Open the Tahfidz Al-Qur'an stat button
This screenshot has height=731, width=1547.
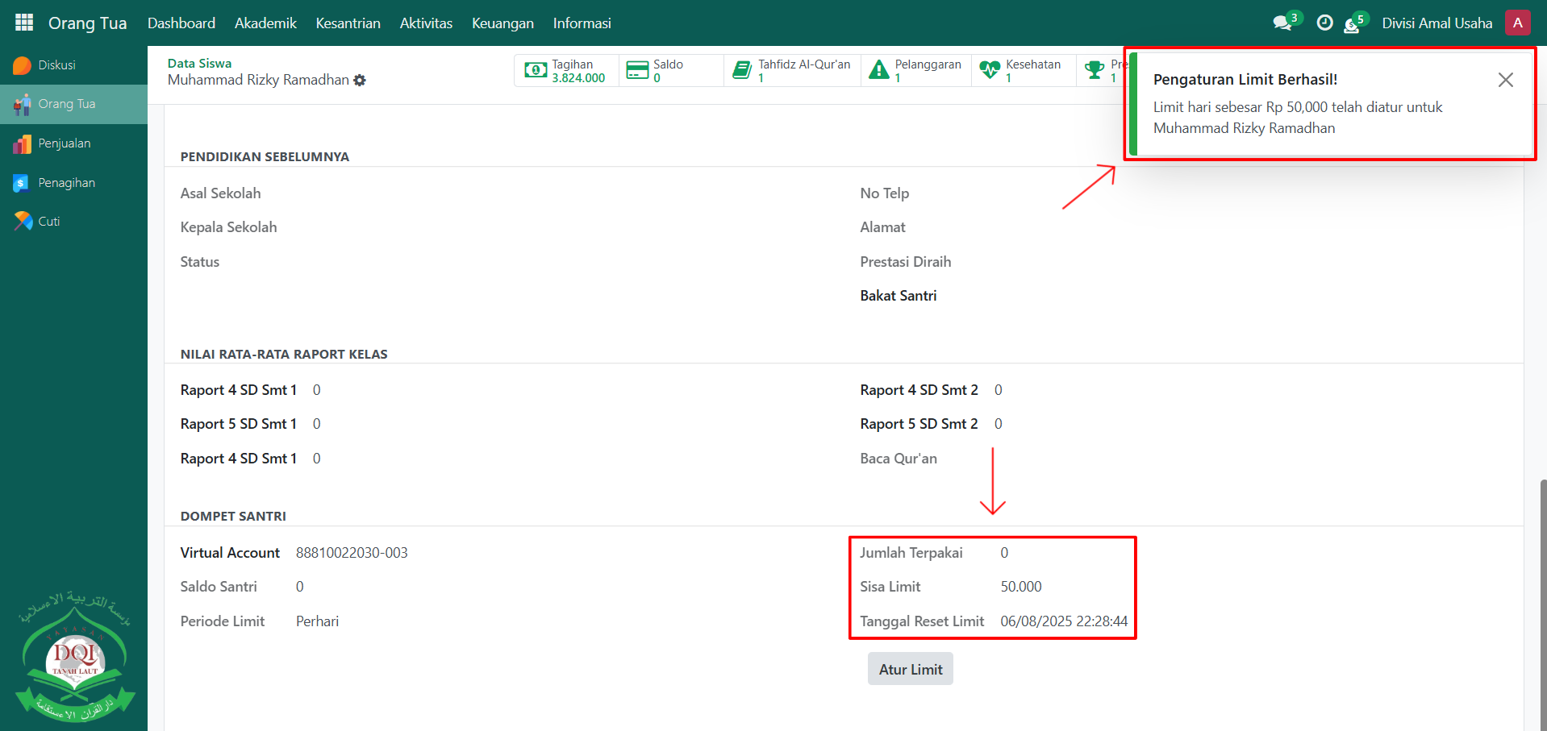click(x=792, y=71)
